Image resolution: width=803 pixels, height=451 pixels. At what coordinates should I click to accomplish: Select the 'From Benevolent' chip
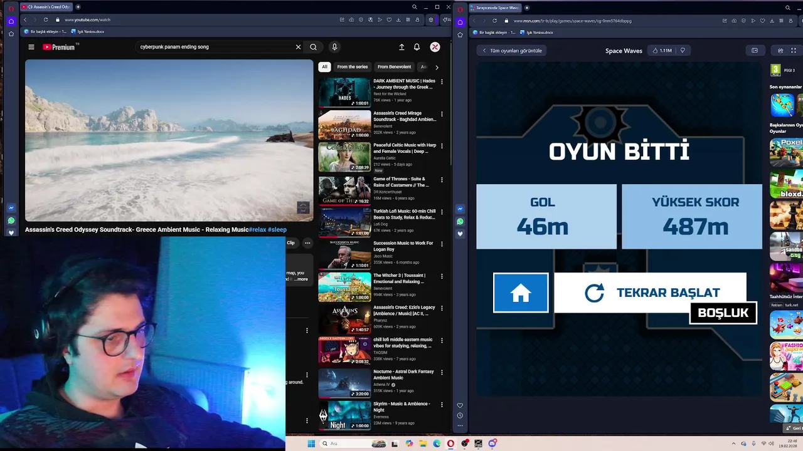click(x=395, y=67)
